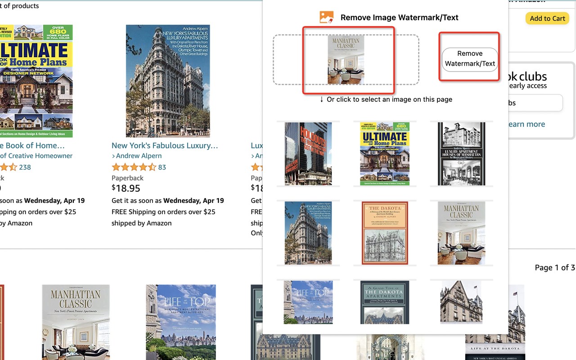Click the 'earn more' book clubs link
The width and height of the screenshot is (576, 360).
click(526, 124)
